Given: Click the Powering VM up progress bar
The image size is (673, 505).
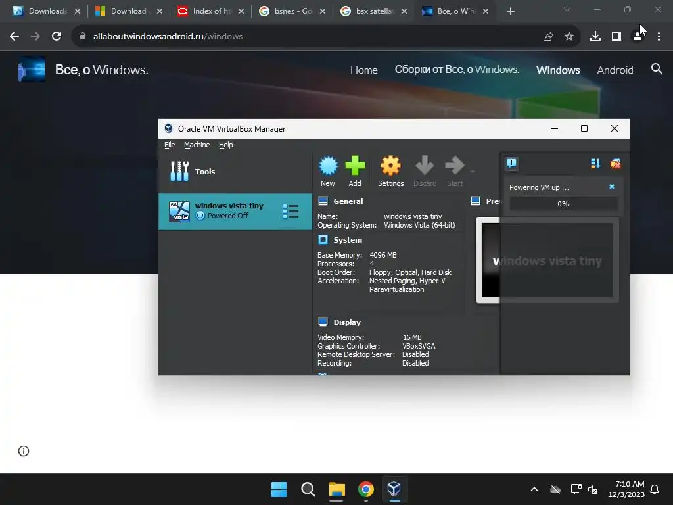Looking at the screenshot, I should pos(563,204).
